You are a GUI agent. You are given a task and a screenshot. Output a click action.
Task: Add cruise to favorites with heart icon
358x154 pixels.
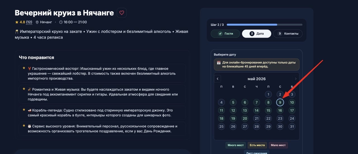[x=122, y=13]
